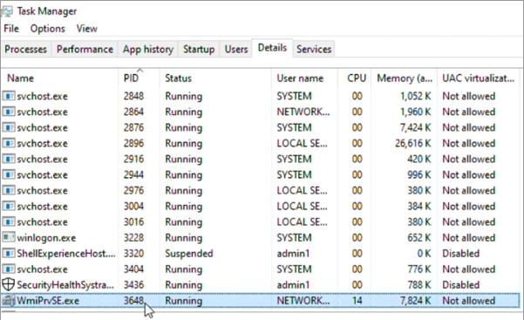Viewport: 524px width, 320px height.
Task: Click NETWORK... user in WmiPrvSE row
Action: tap(303, 300)
